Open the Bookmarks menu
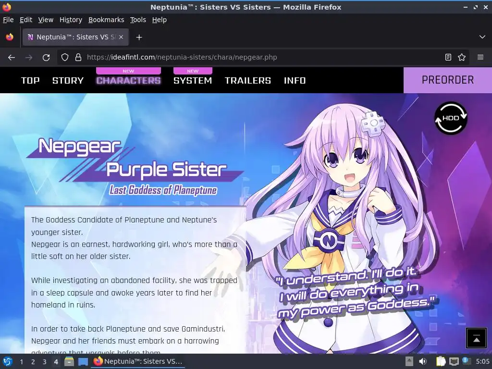The width and height of the screenshot is (492, 369). 106,20
